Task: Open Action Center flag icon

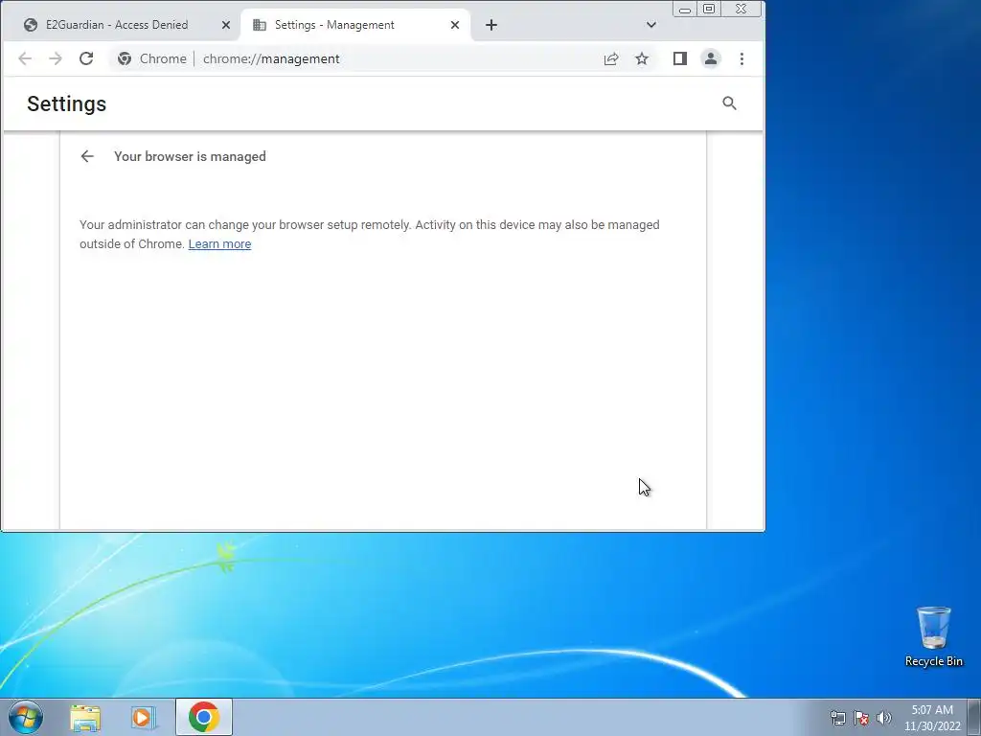Action: click(861, 718)
